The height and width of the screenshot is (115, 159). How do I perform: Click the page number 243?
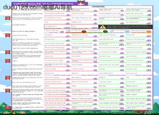tap(148, 113)
